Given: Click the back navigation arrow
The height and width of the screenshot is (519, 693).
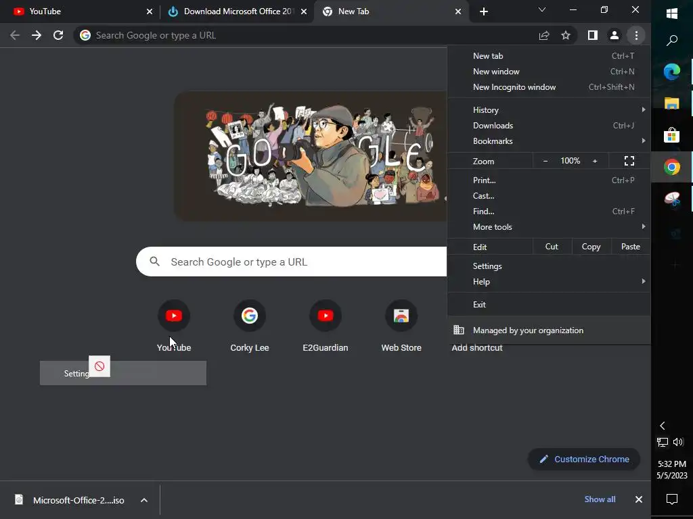Looking at the screenshot, I should 15,35.
